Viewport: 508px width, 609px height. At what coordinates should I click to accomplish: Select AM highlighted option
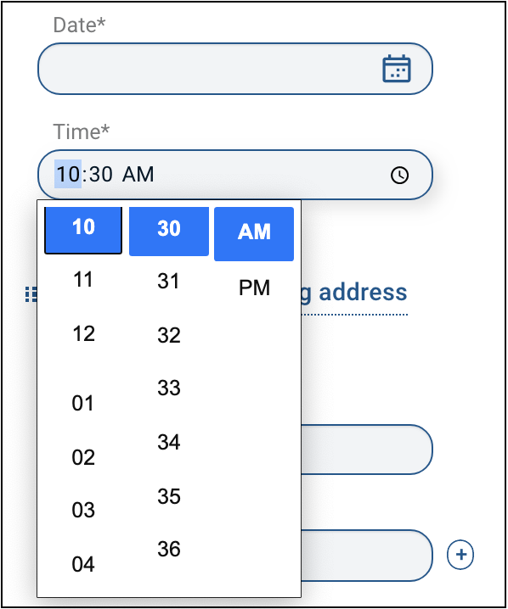pos(254,233)
